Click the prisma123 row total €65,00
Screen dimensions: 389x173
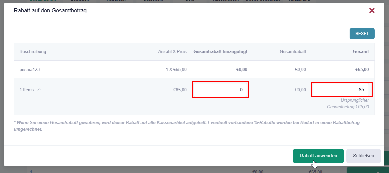click(362, 70)
